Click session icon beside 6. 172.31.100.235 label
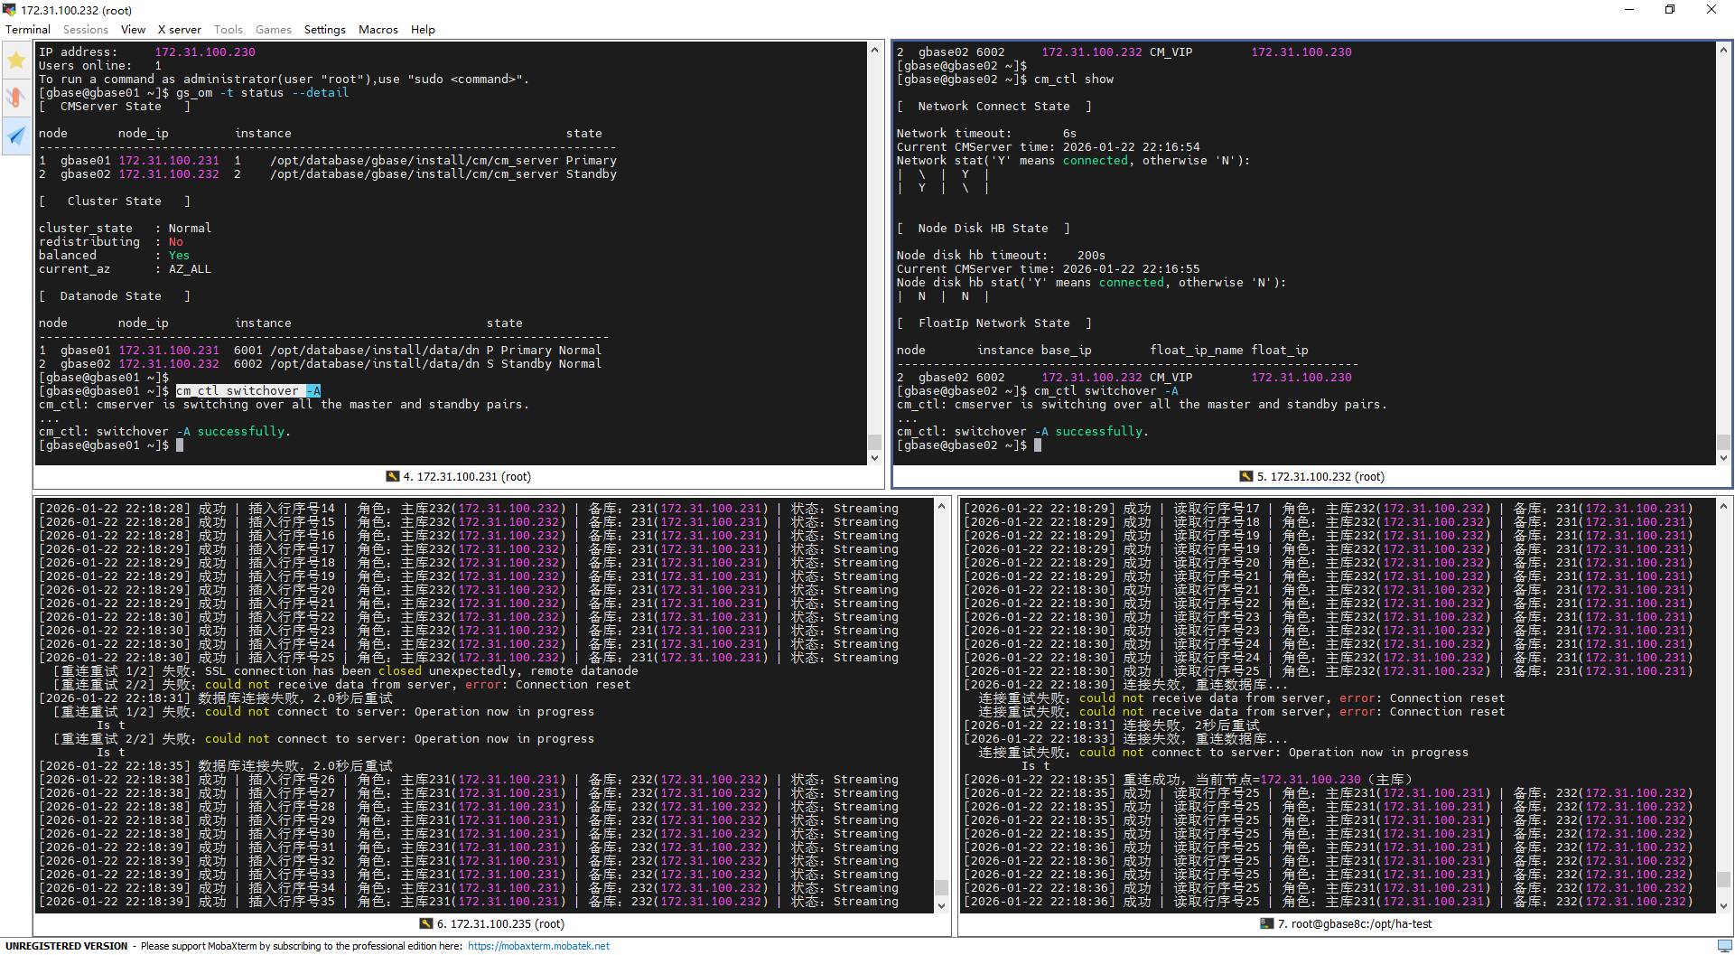Screen dimensions: 1735x955 pos(426,923)
